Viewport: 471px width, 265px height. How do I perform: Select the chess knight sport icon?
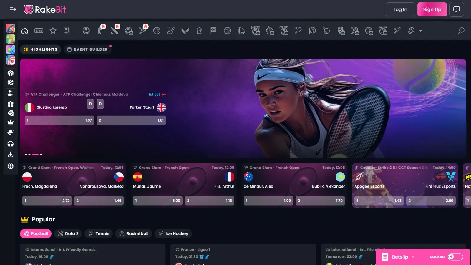click(x=199, y=31)
